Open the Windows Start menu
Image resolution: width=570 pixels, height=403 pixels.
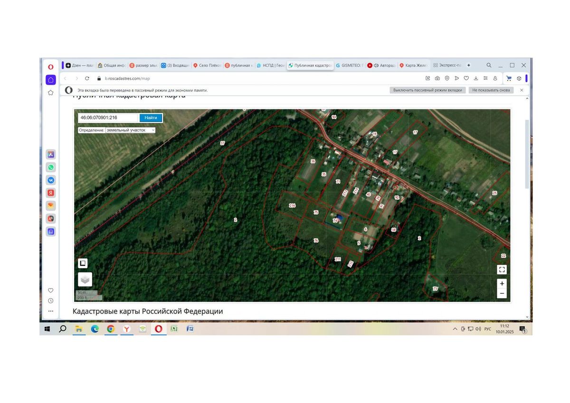[47, 328]
